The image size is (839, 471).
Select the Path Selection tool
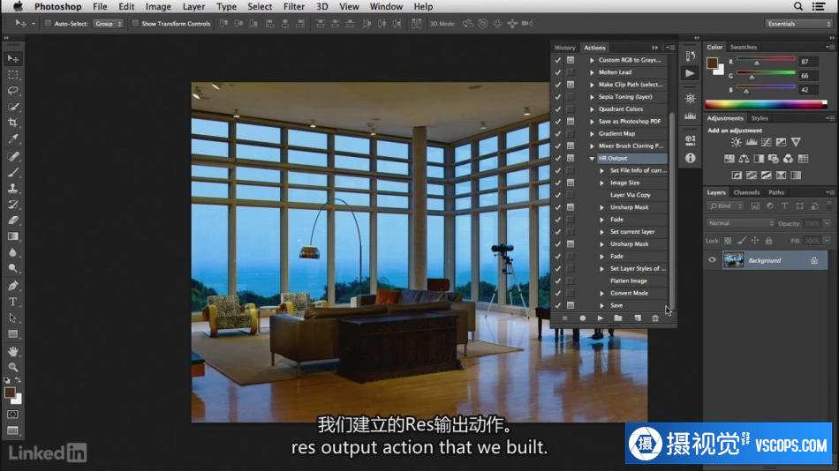(x=13, y=318)
